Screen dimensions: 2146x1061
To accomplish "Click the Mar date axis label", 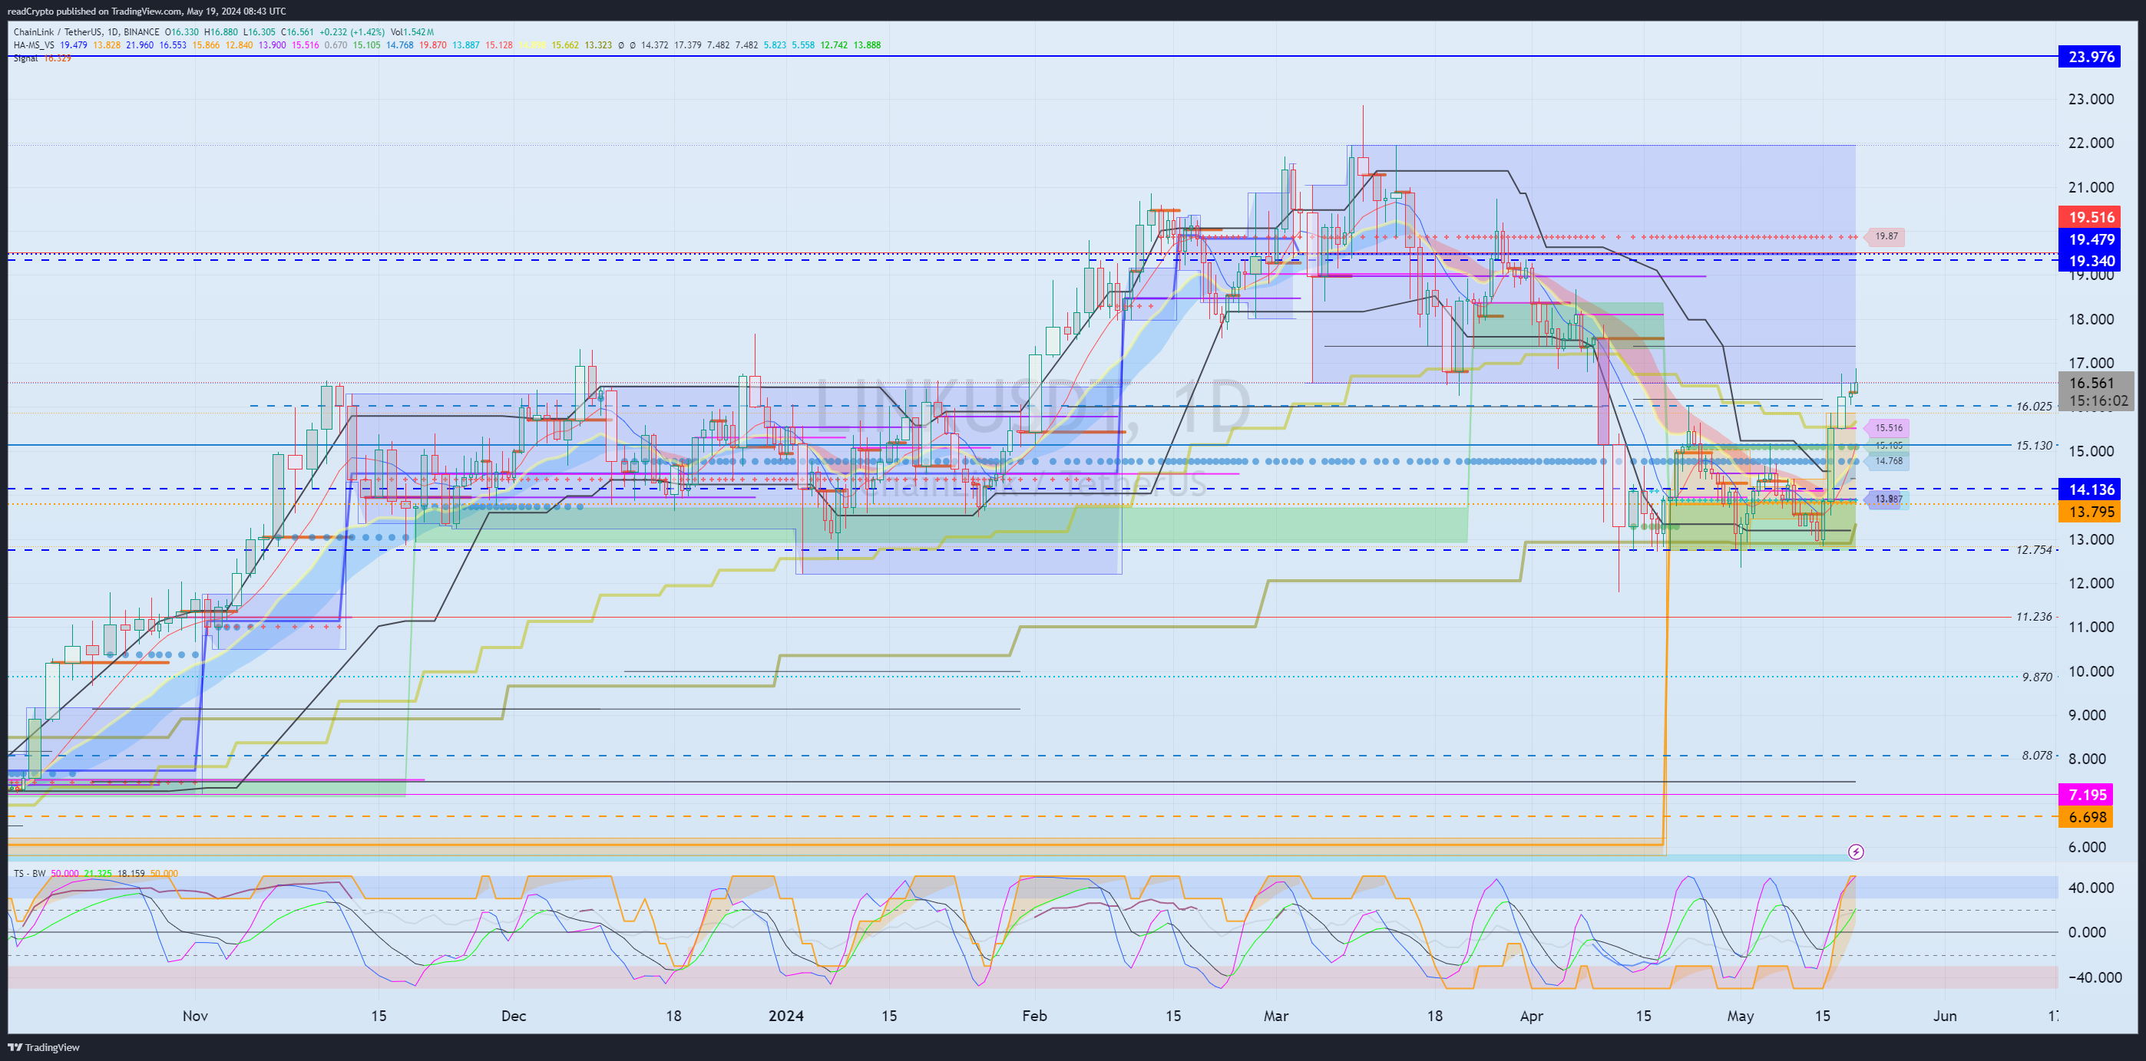I will pos(1276,1015).
